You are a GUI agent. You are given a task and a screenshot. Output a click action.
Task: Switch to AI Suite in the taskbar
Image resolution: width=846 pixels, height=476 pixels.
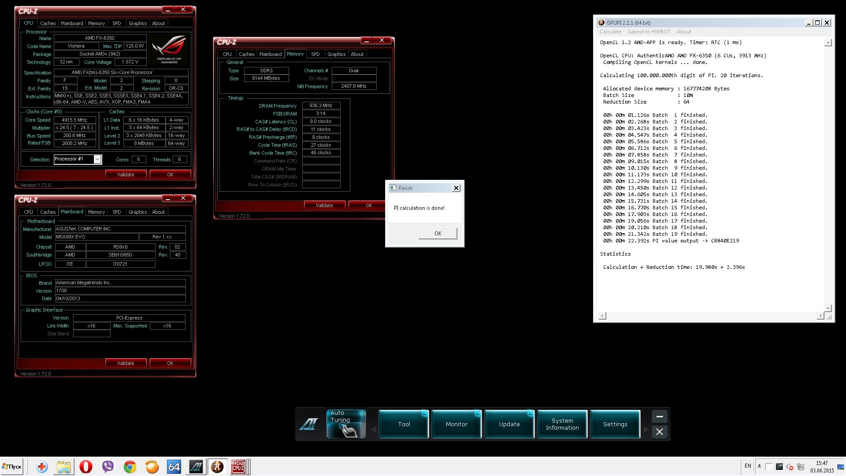pos(196,467)
